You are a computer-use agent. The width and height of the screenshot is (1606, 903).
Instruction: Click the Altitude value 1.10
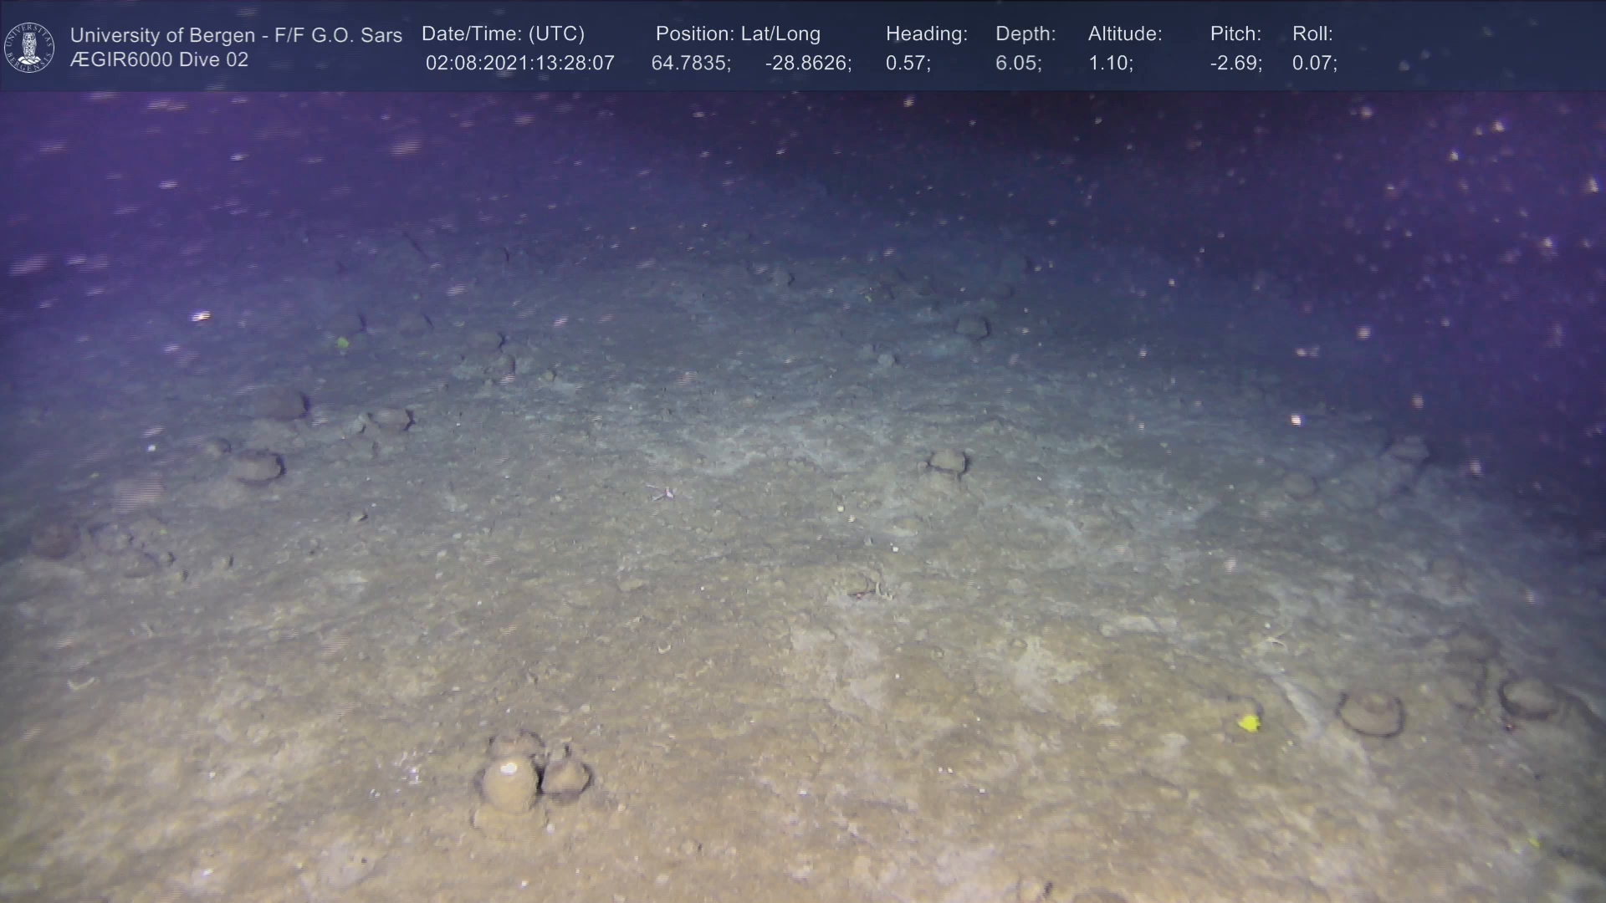pos(1110,64)
